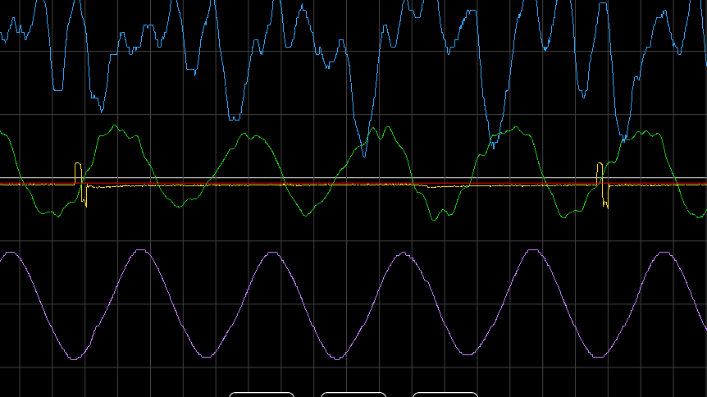Click the right rounded button at bottom
Screen dimensions: 707x397
point(445,395)
